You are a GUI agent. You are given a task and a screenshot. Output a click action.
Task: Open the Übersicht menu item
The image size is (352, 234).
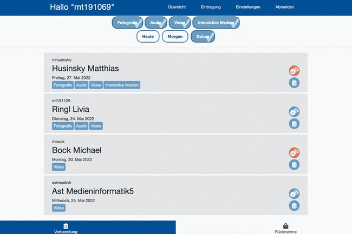(177, 7)
